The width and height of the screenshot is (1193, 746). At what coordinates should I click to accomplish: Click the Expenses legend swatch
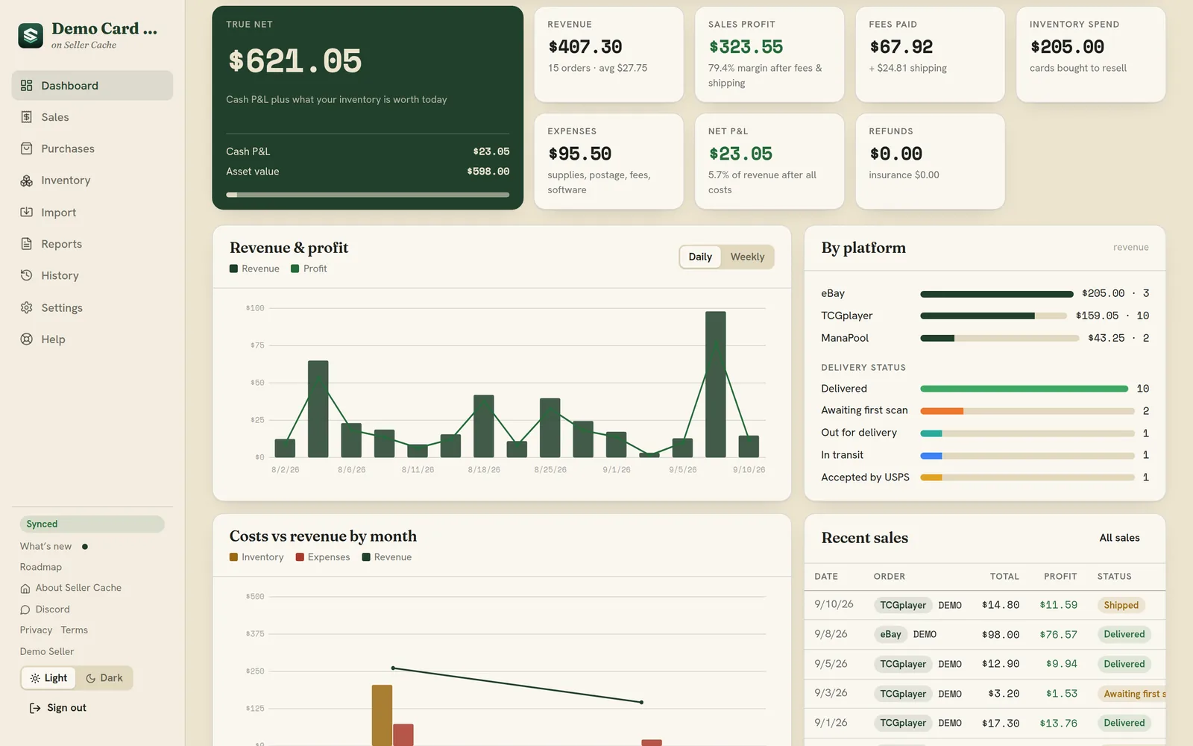click(300, 557)
